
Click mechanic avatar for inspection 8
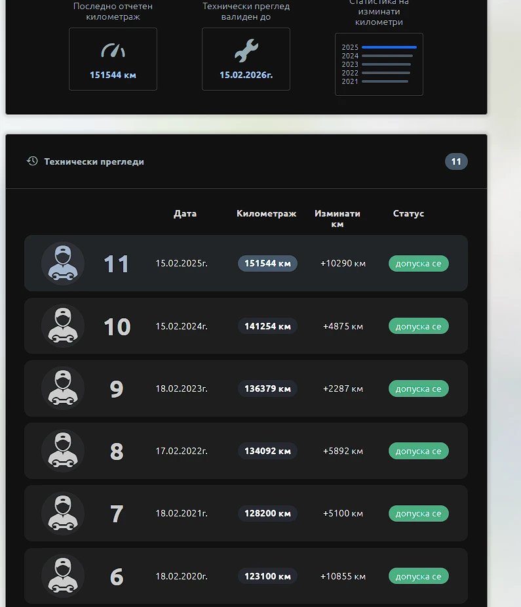click(63, 451)
